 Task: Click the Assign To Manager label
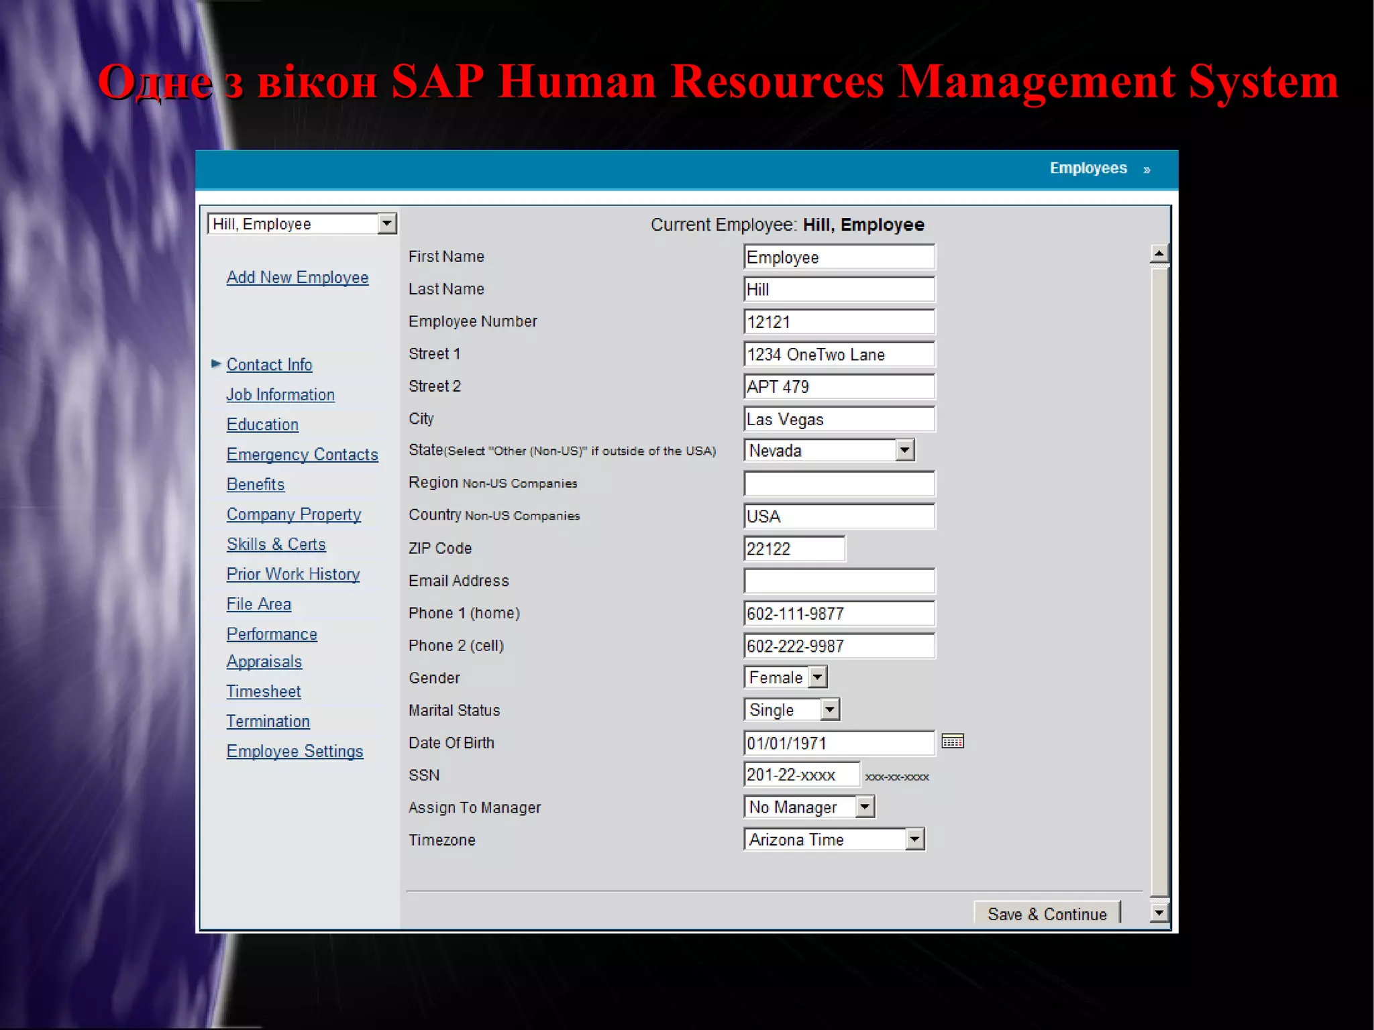coord(474,807)
